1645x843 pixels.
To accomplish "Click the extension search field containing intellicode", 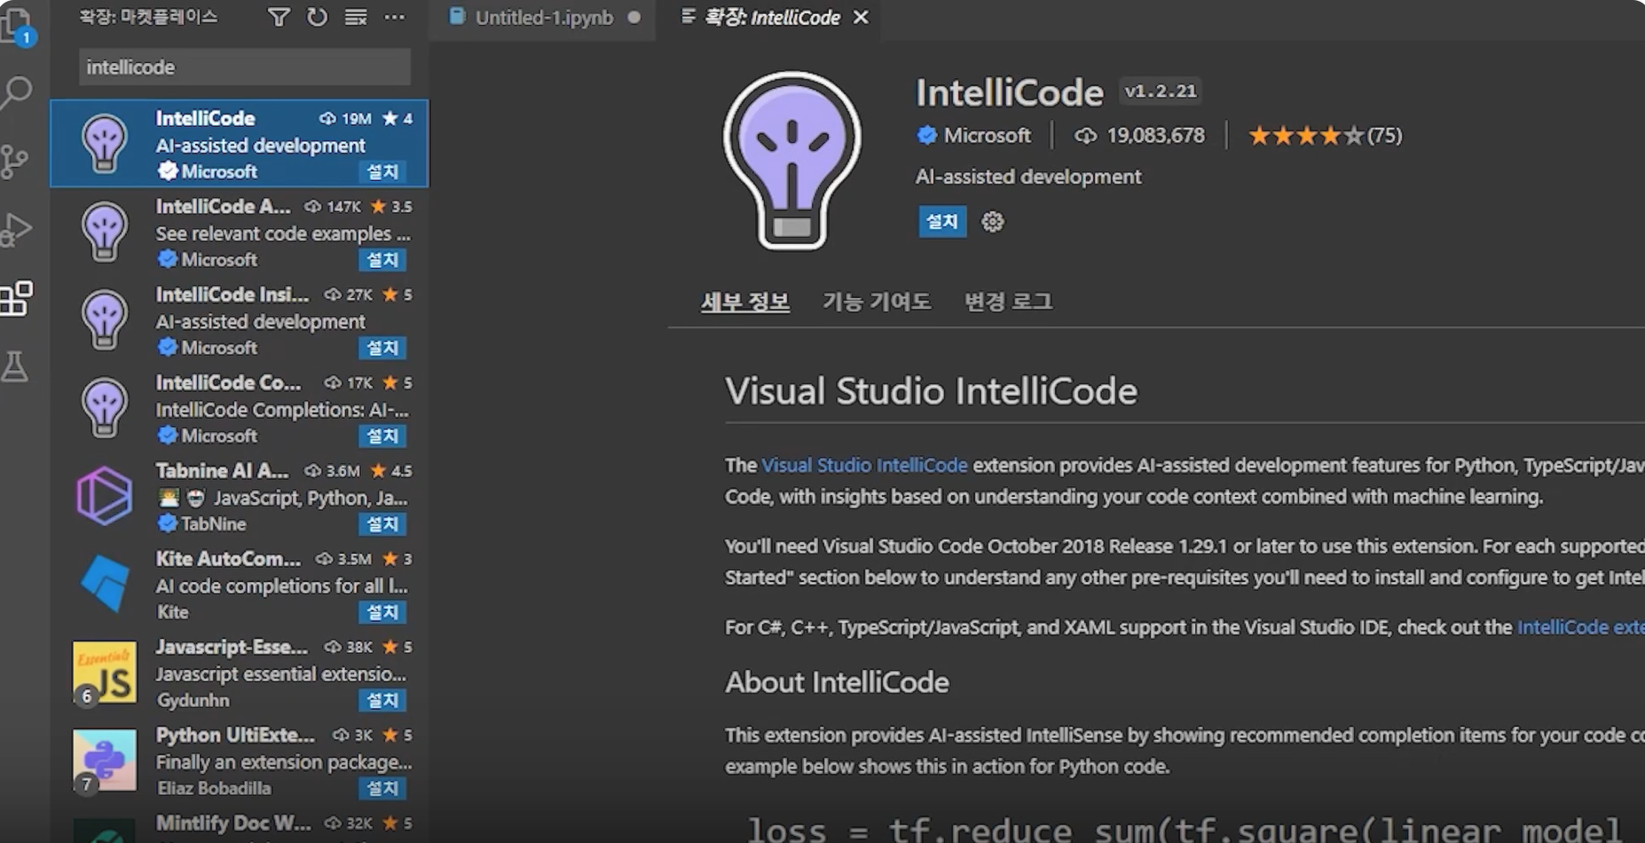I will pos(245,67).
